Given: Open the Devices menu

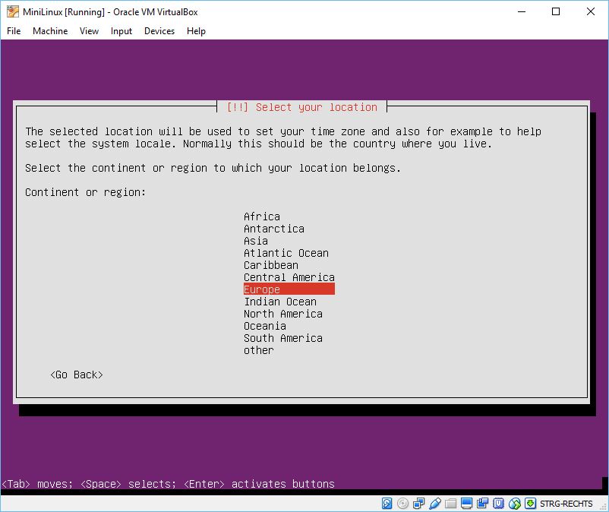Looking at the screenshot, I should tap(159, 31).
